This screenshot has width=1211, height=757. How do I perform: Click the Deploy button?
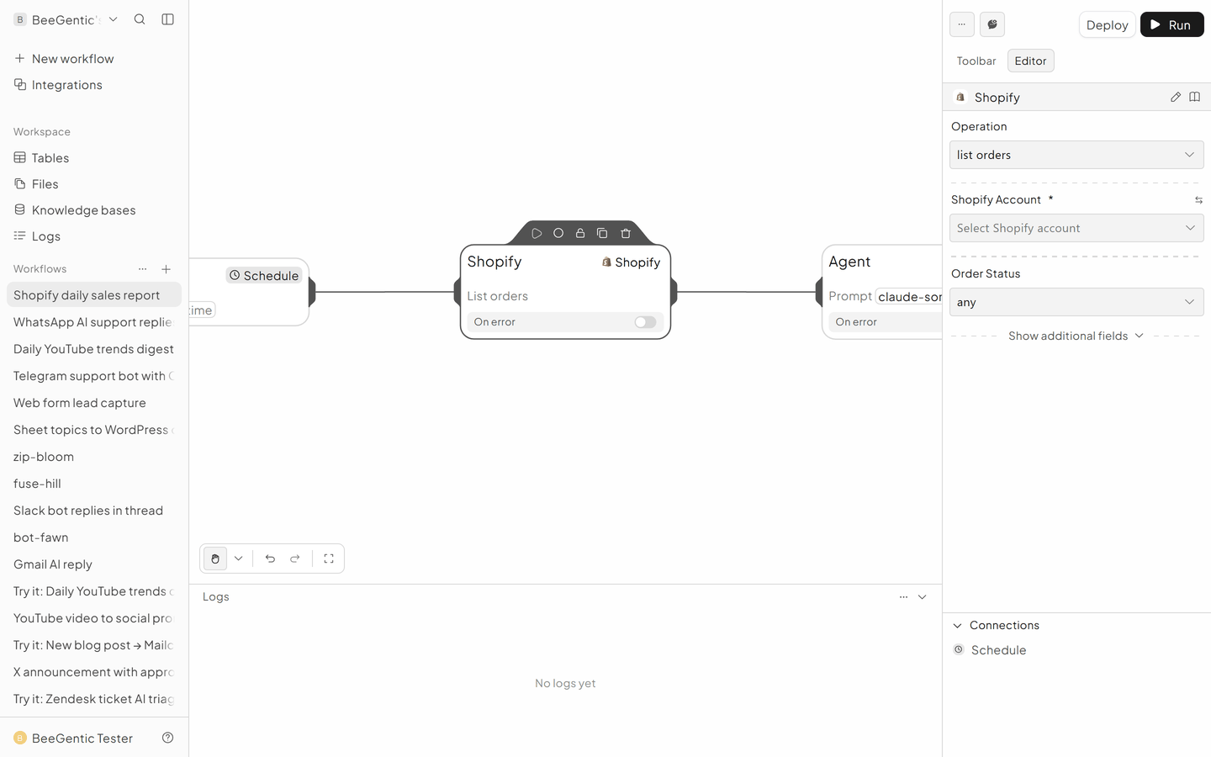[1107, 24]
